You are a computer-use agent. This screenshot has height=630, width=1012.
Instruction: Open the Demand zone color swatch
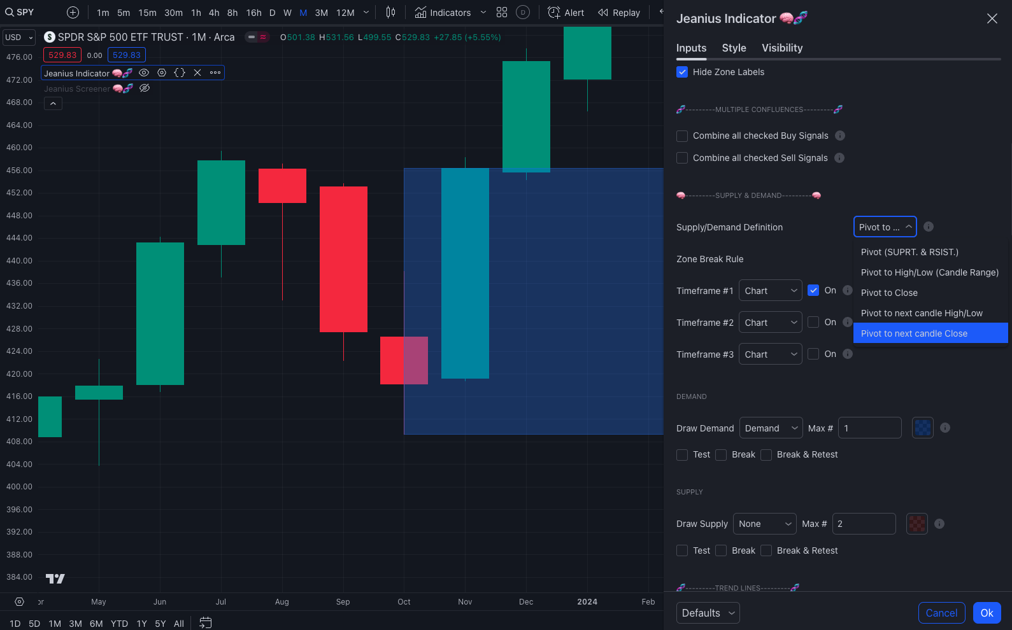pos(923,428)
